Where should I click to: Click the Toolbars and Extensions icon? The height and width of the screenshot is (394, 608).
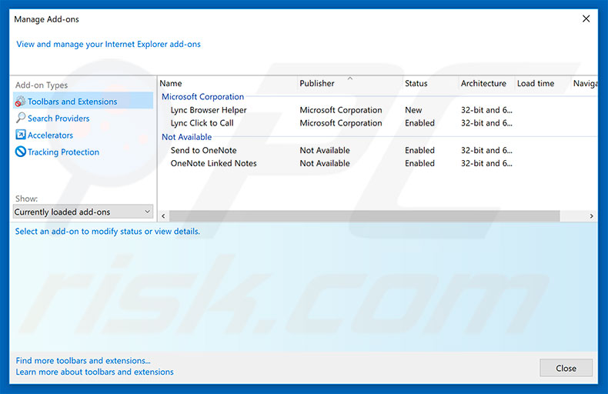tap(21, 102)
